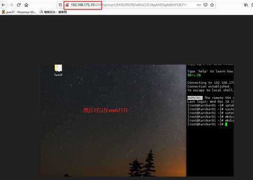Select the 192.168.175.10 address bar URL

click(x=129, y=5)
